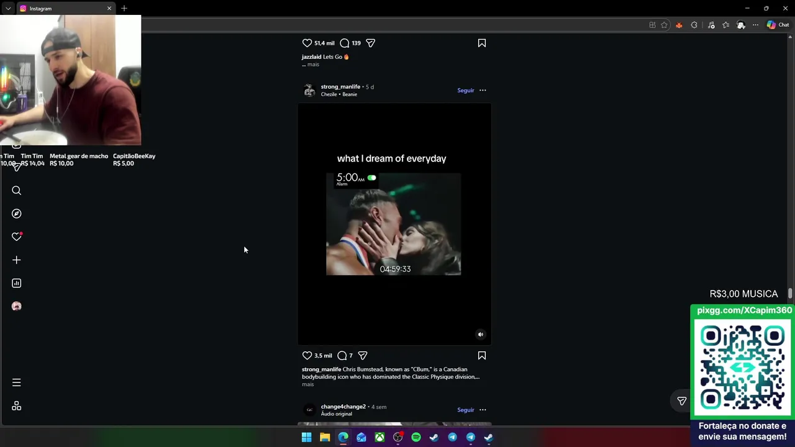This screenshot has width=795, height=447.
Task: Open the strong_manlife username link
Action: (340, 87)
